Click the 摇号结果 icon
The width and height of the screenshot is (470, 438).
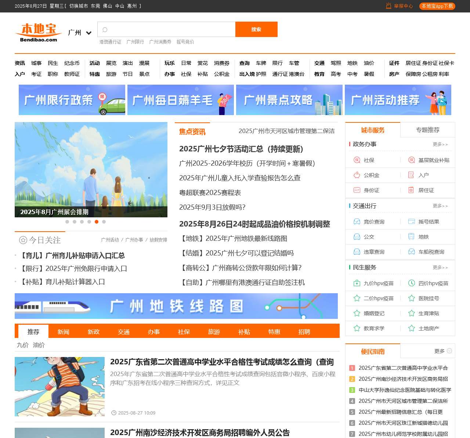tap(411, 222)
